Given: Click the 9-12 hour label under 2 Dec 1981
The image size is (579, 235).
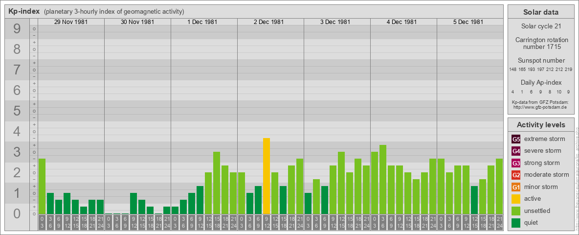Looking at the screenshot, I should [x=266, y=223].
